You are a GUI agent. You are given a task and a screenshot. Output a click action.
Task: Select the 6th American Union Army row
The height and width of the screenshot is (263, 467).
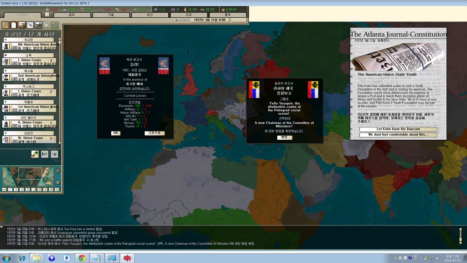(x=29, y=46)
